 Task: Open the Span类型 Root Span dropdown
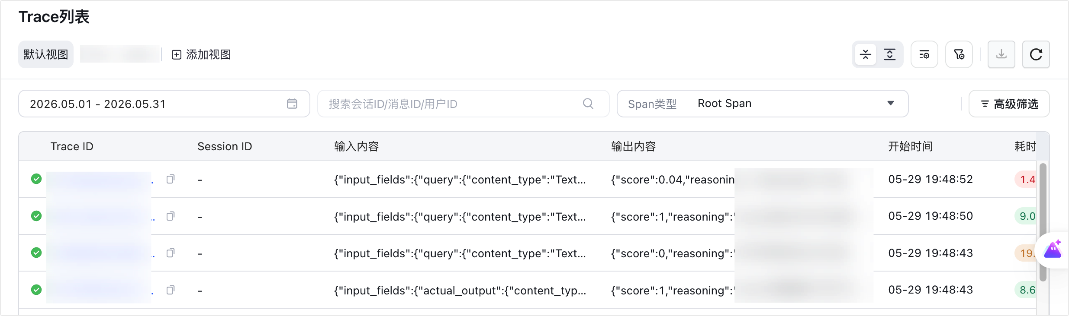coord(763,104)
